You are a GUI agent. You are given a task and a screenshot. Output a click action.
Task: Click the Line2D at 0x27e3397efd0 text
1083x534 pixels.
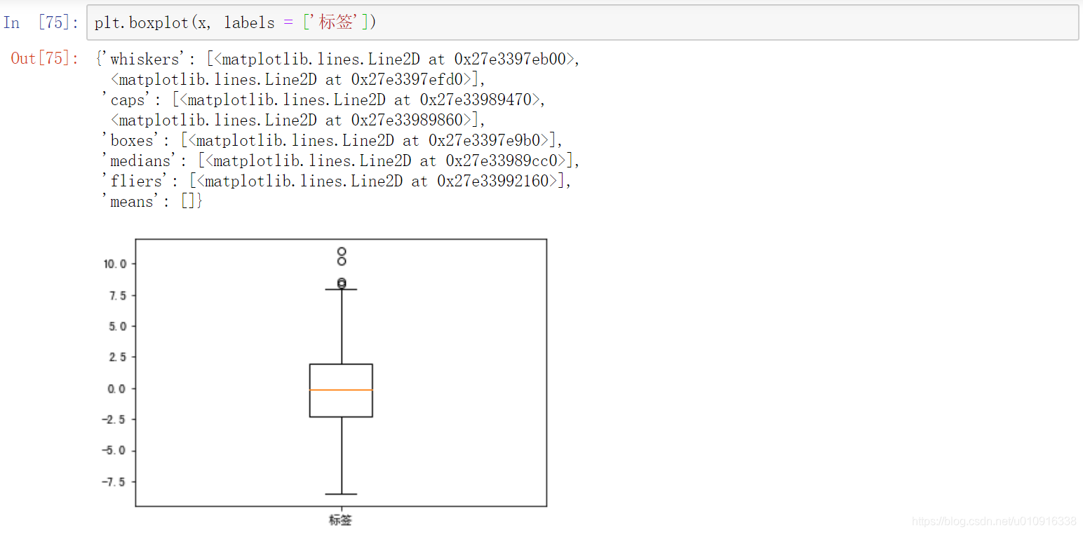click(298, 80)
